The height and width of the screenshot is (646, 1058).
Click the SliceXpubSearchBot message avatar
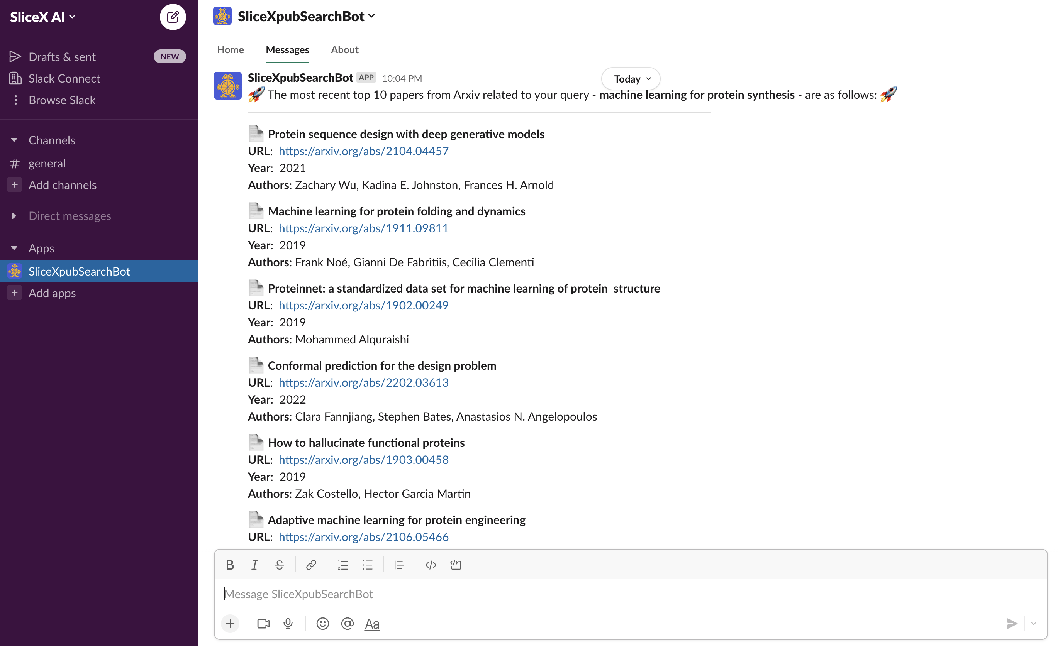click(x=227, y=86)
